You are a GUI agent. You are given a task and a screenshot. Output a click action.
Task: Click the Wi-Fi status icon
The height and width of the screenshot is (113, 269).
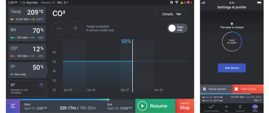[x=176, y=2]
